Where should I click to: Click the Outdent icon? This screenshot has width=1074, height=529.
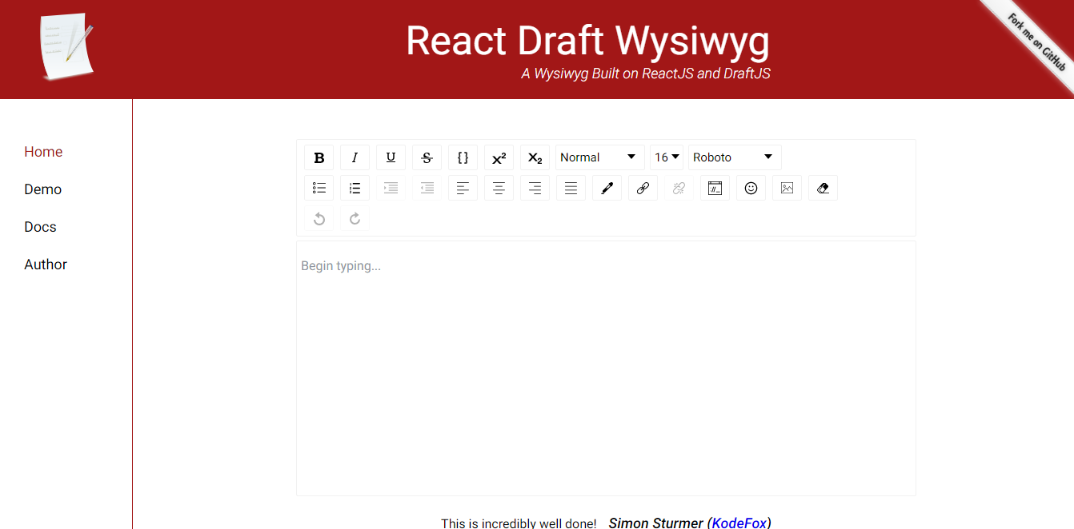(427, 188)
